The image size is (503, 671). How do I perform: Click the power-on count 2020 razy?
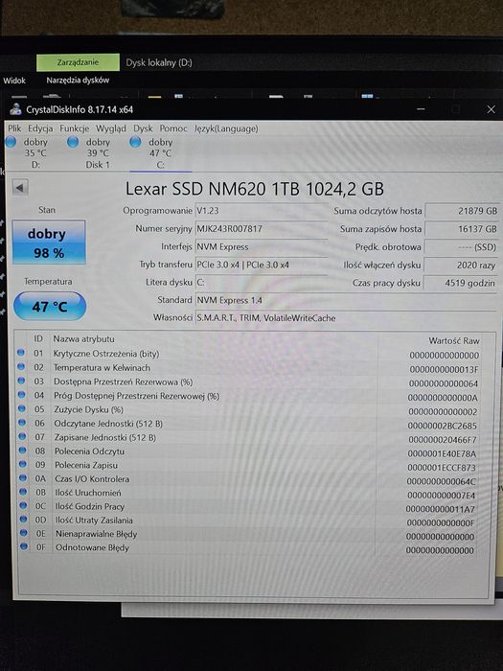(461, 265)
